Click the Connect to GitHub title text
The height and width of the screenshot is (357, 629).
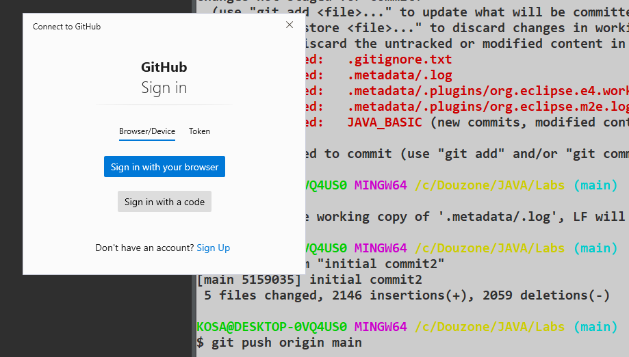tap(66, 27)
